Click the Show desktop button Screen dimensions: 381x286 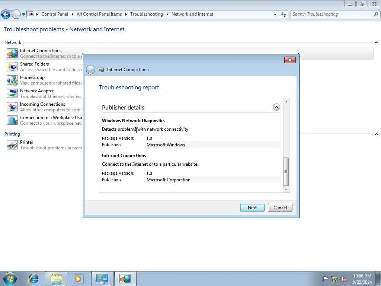tap(378, 279)
